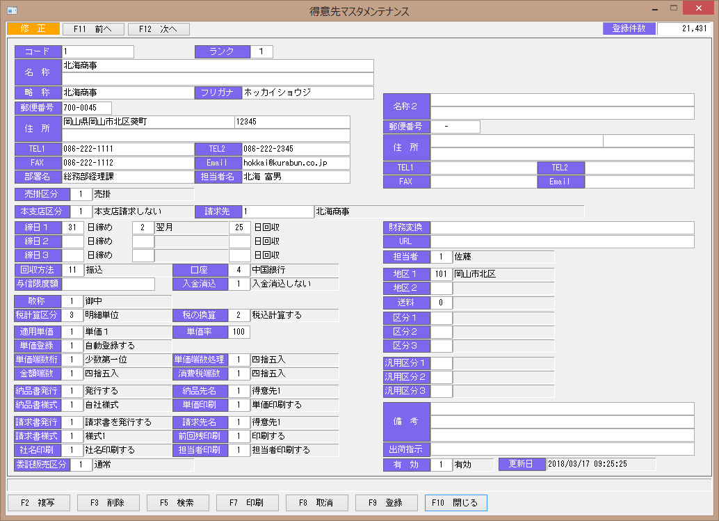Click the 請求書様式 code field
Image resolution: width=719 pixels, height=521 pixels.
72,436
